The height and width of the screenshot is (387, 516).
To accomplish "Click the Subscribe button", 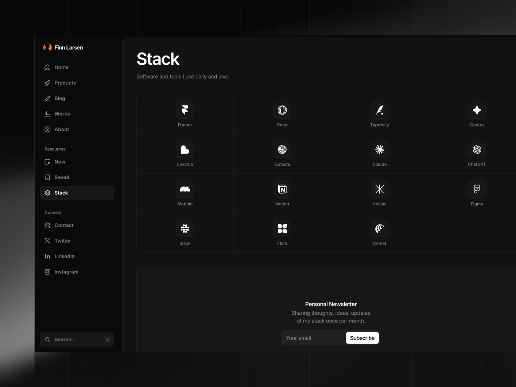I will tap(362, 338).
